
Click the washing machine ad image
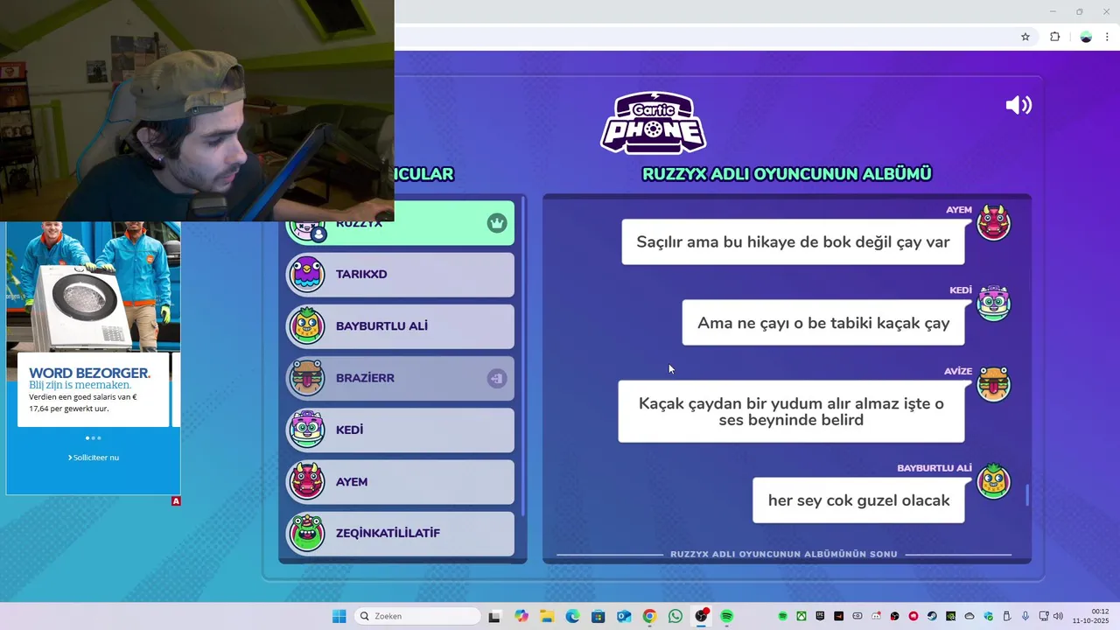tap(93, 286)
